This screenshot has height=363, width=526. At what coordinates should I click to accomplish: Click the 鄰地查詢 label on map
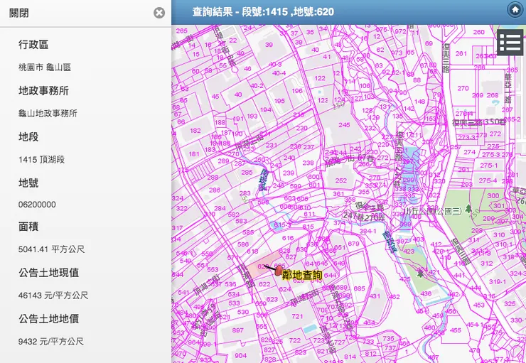[x=302, y=275]
